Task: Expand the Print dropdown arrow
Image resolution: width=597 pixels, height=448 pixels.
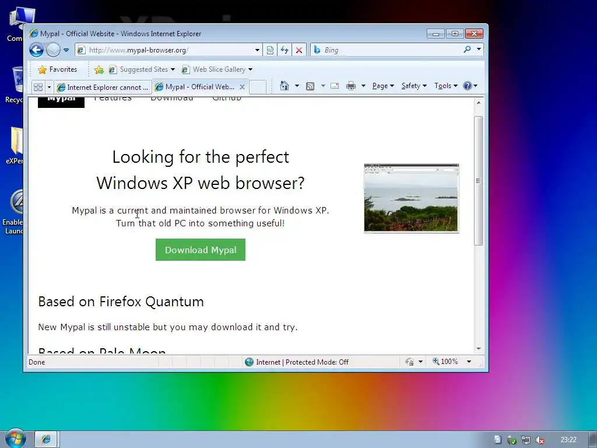Action: (x=363, y=86)
